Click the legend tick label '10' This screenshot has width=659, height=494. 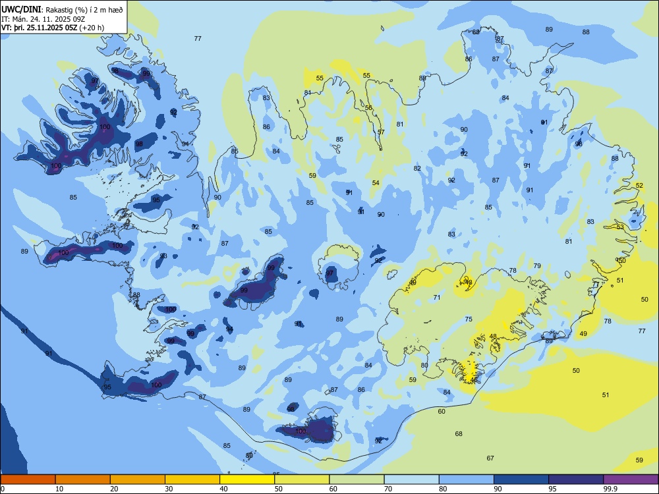59,489
